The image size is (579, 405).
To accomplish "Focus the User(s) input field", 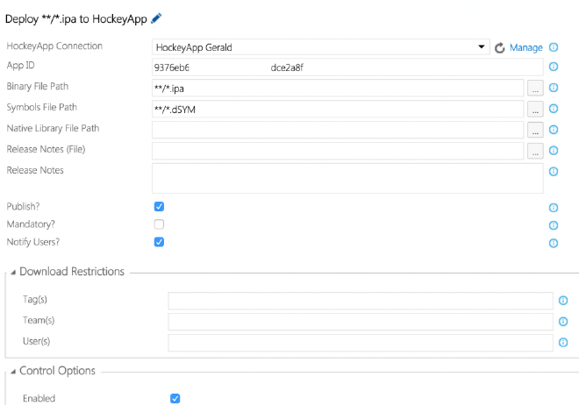I will coord(361,343).
